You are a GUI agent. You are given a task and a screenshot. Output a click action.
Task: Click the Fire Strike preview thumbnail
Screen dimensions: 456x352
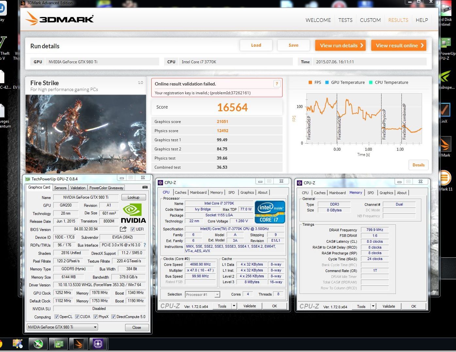click(86, 134)
